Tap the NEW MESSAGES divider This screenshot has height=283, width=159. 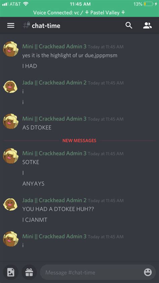click(x=79, y=140)
